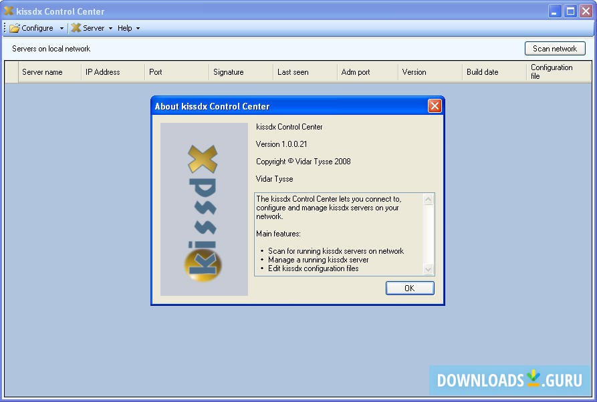The width and height of the screenshot is (597, 402).
Task: Expand the Server dropdown arrow
Action: [110, 28]
